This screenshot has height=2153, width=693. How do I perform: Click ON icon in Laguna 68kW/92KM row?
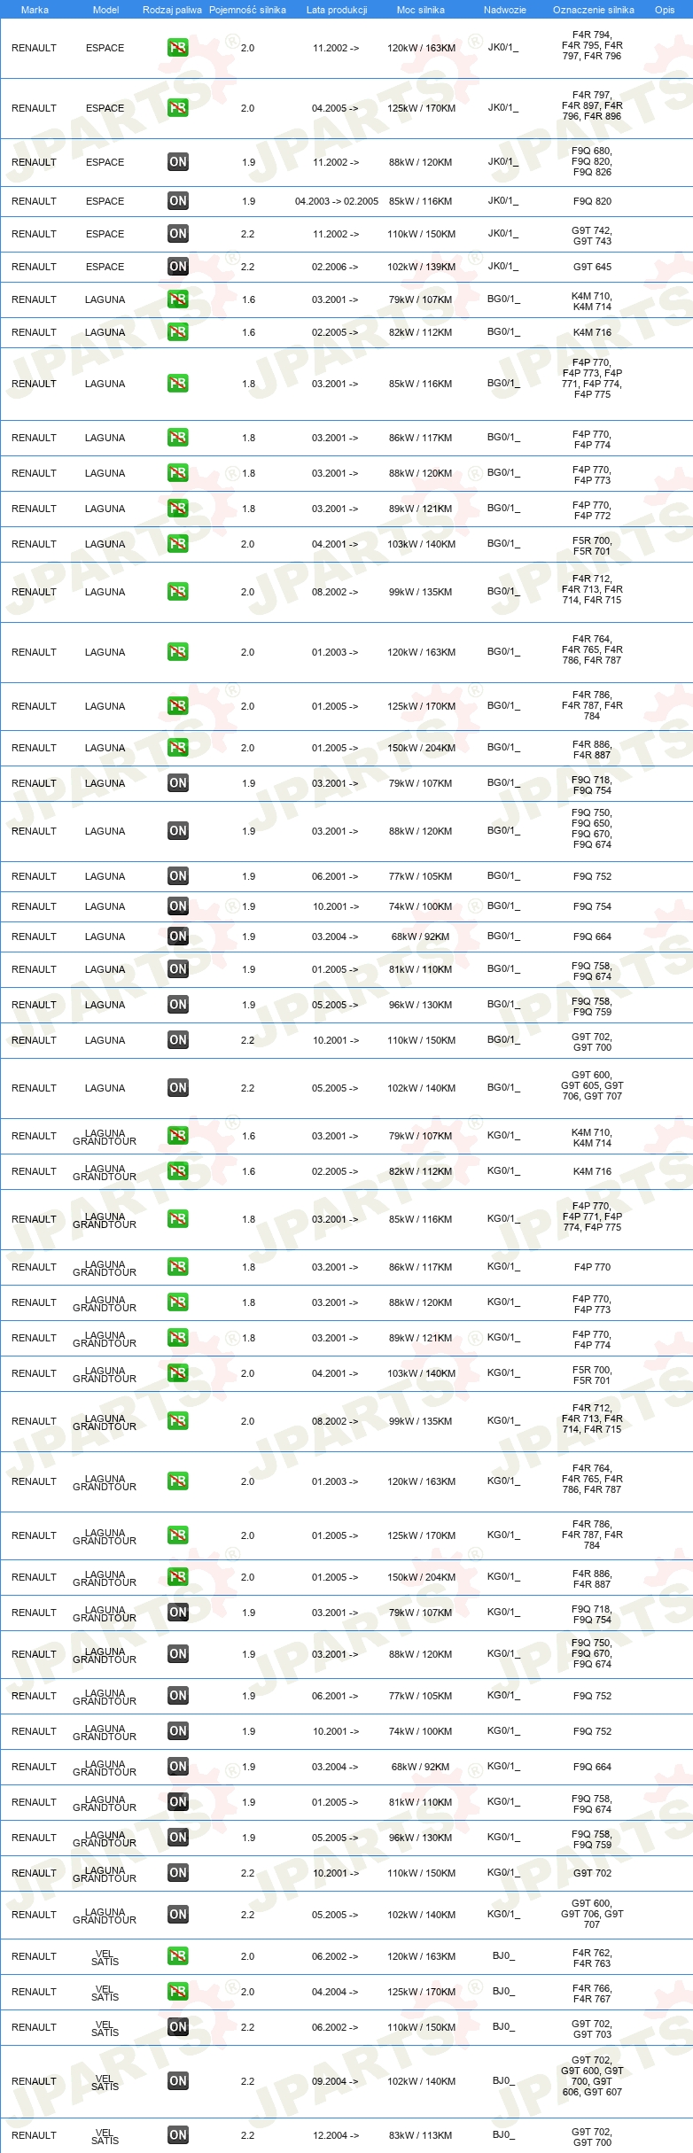point(178,937)
